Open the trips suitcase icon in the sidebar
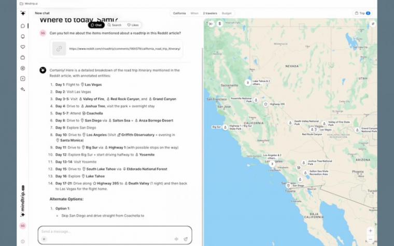Viewport: 394px width, 246px height. [23, 57]
